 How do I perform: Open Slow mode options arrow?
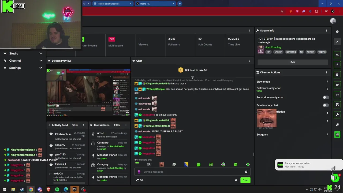tap(327, 82)
